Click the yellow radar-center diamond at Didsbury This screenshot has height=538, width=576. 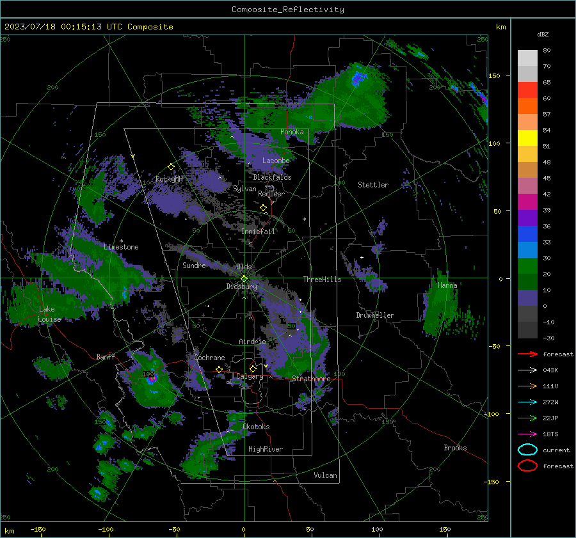pyautogui.click(x=244, y=279)
